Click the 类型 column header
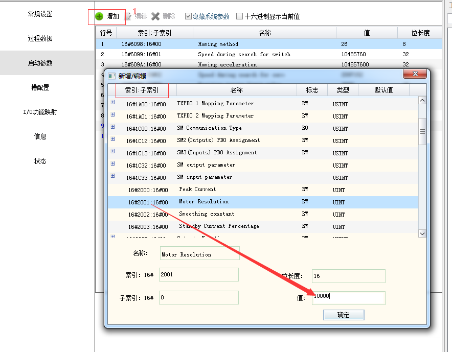Screen dimensions: 452x352 pos(343,90)
